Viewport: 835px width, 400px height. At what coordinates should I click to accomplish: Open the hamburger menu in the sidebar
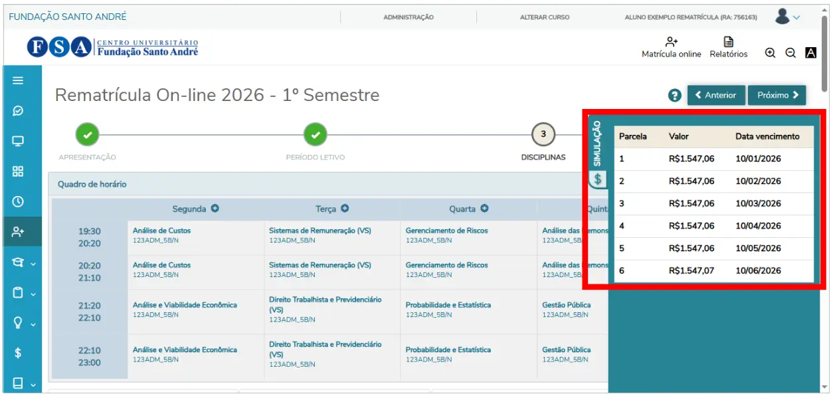pyautogui.click(x=18, y=80)
